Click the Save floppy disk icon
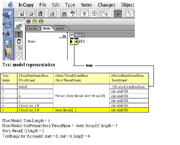 click(x=40, y=14)
